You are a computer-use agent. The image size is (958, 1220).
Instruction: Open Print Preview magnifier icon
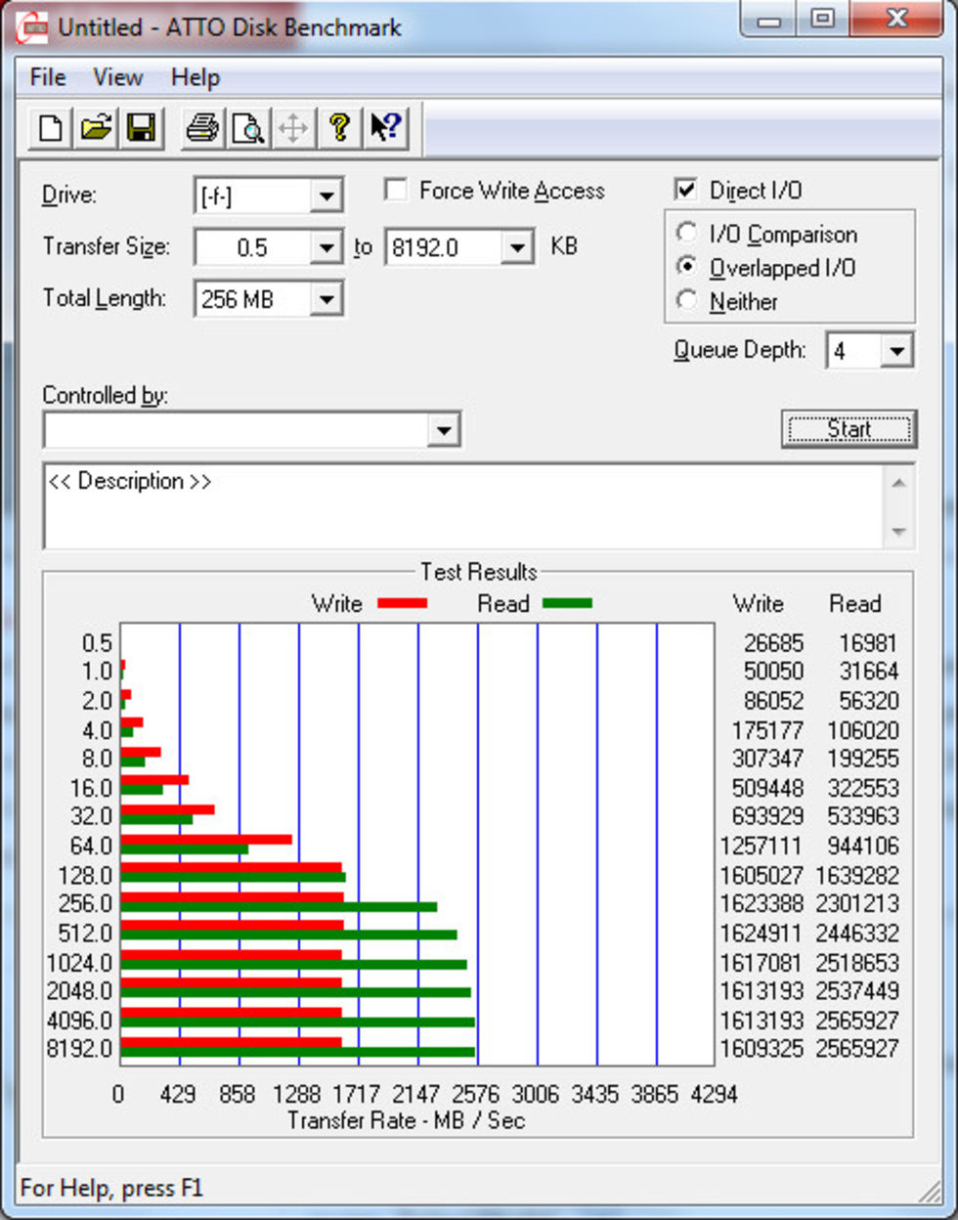click(247, 128)
